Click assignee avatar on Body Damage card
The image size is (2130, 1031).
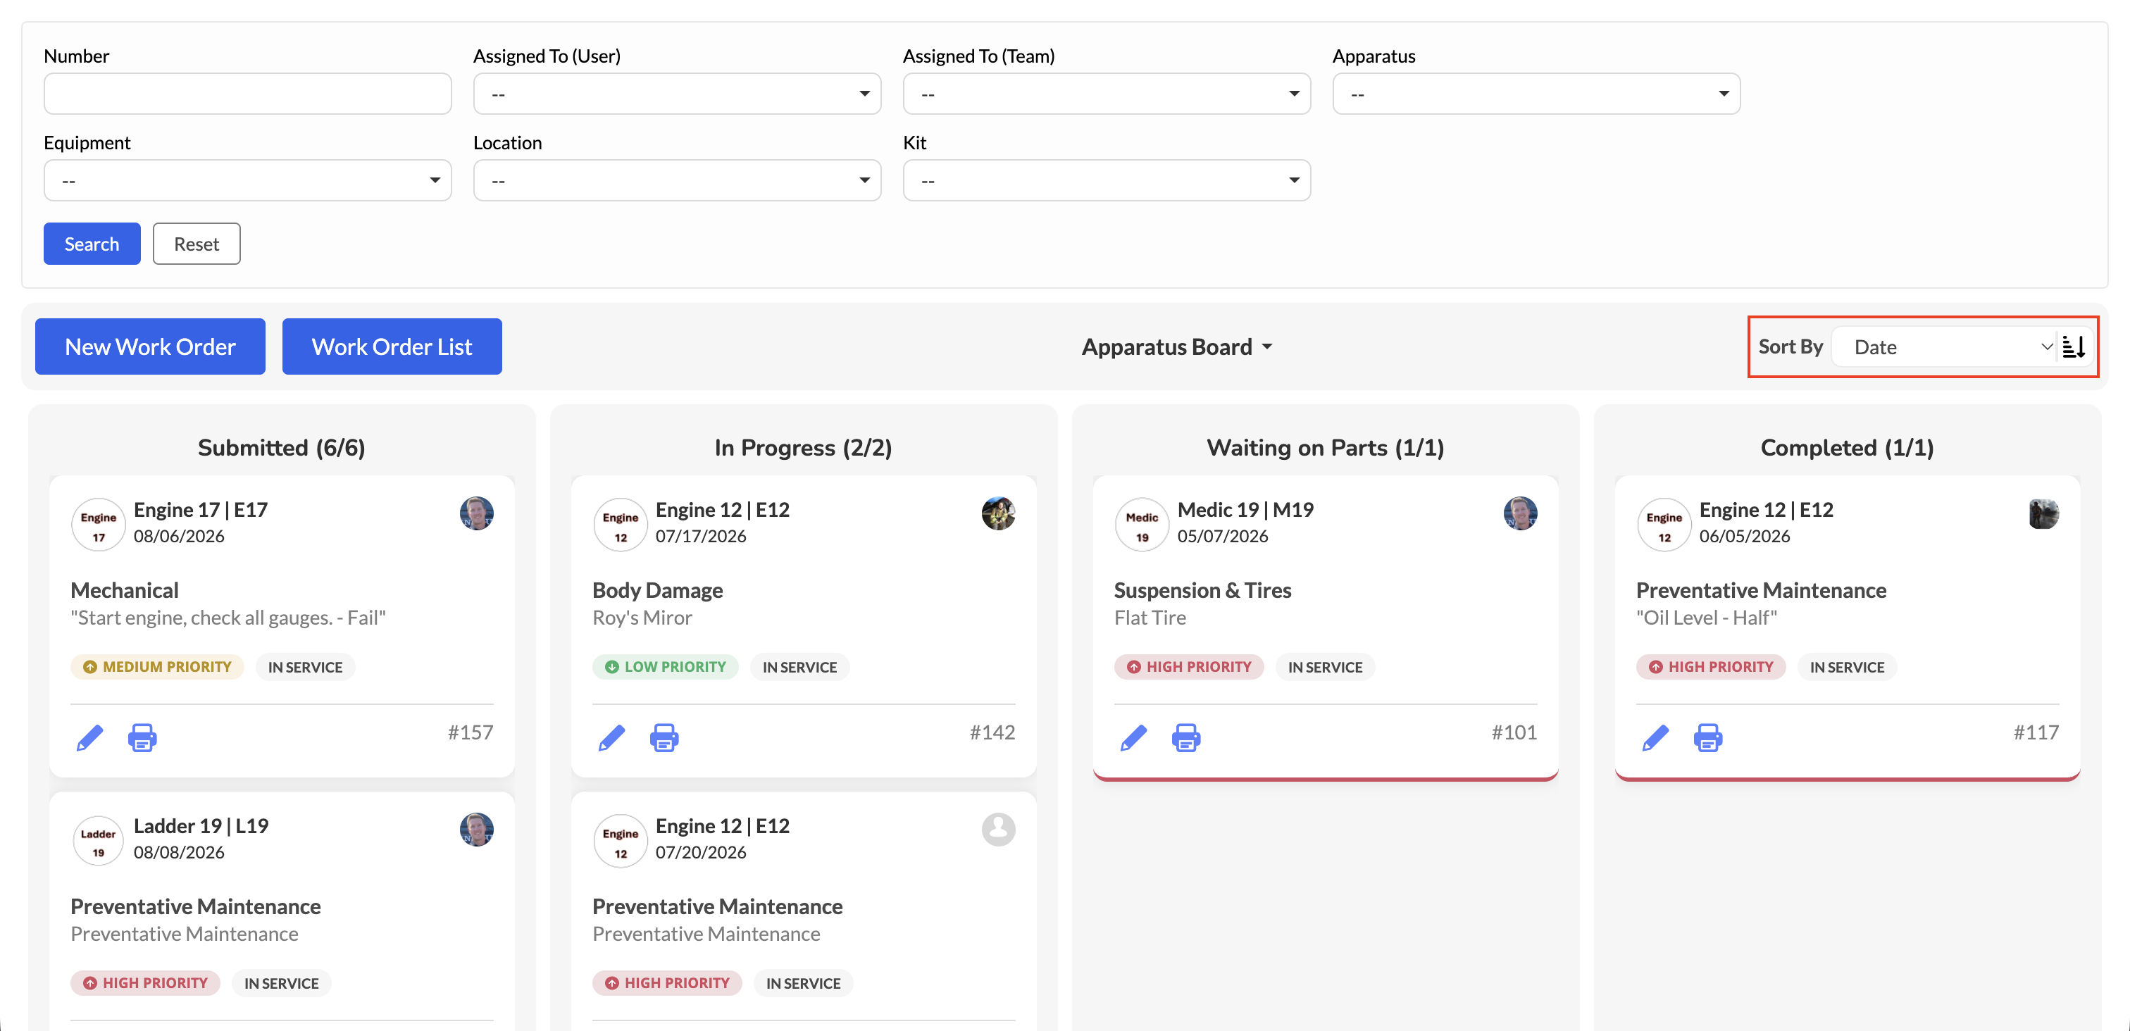tap(998, 513)
